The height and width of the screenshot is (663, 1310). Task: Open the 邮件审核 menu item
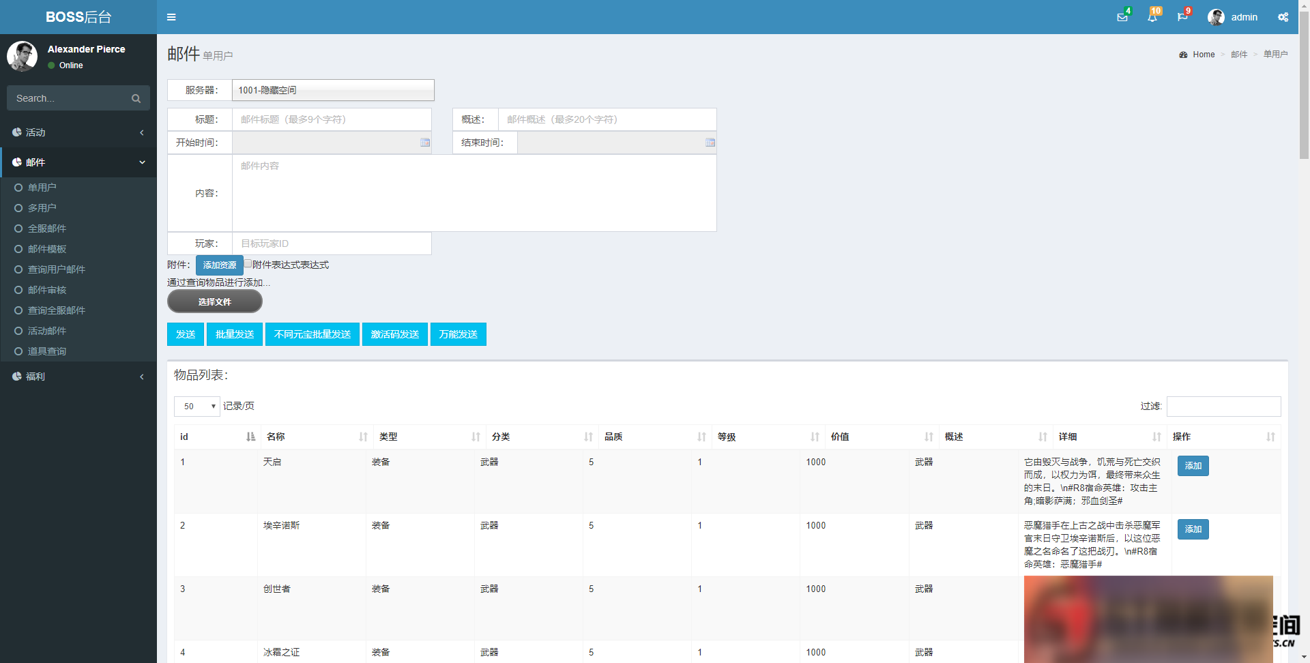47,290
